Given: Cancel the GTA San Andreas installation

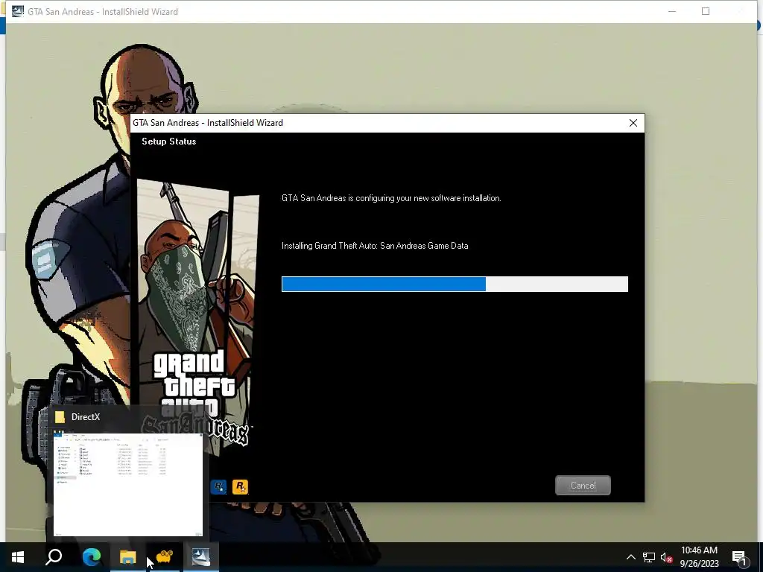Looking at the screenshot, I should tap(583, 485).
